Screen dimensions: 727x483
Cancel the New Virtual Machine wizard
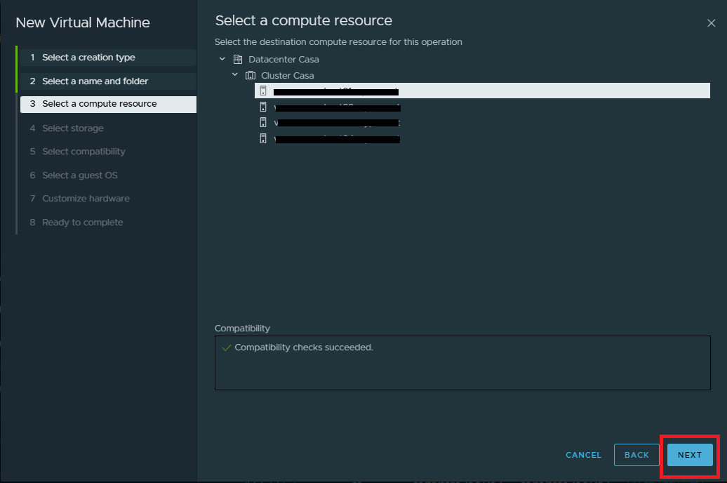pos(583,455)
